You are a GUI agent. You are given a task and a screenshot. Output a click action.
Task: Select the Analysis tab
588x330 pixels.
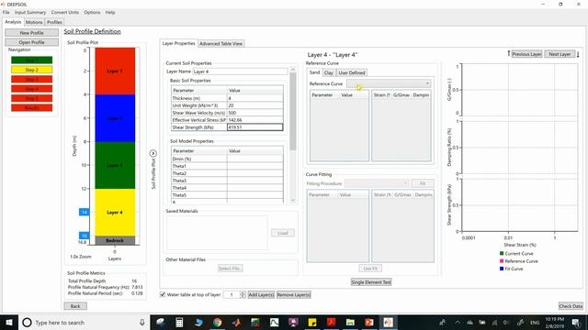(x=13, y=22)
